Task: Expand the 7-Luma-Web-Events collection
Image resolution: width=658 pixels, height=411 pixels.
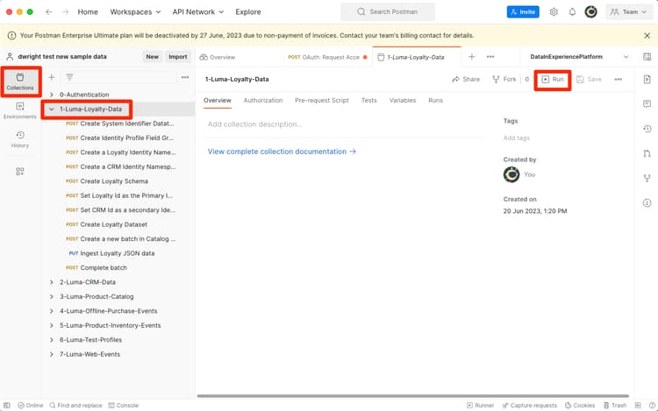Action: click(x=52, y=354)
